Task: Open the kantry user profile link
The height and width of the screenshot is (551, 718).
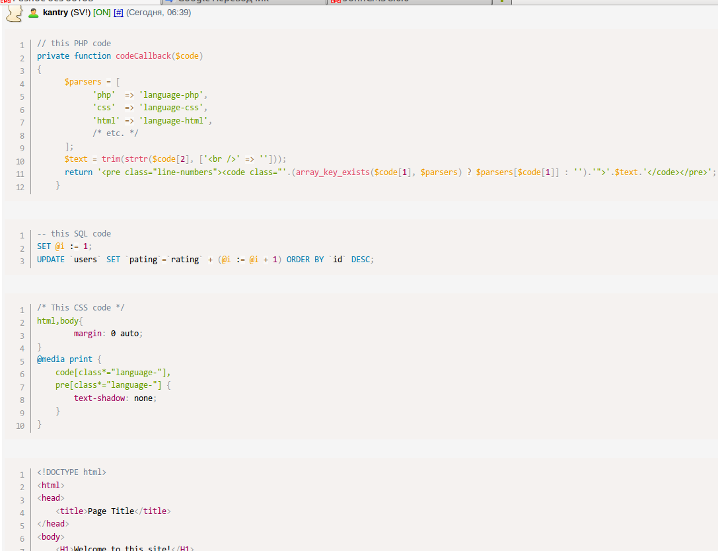Action: point(55,13)
